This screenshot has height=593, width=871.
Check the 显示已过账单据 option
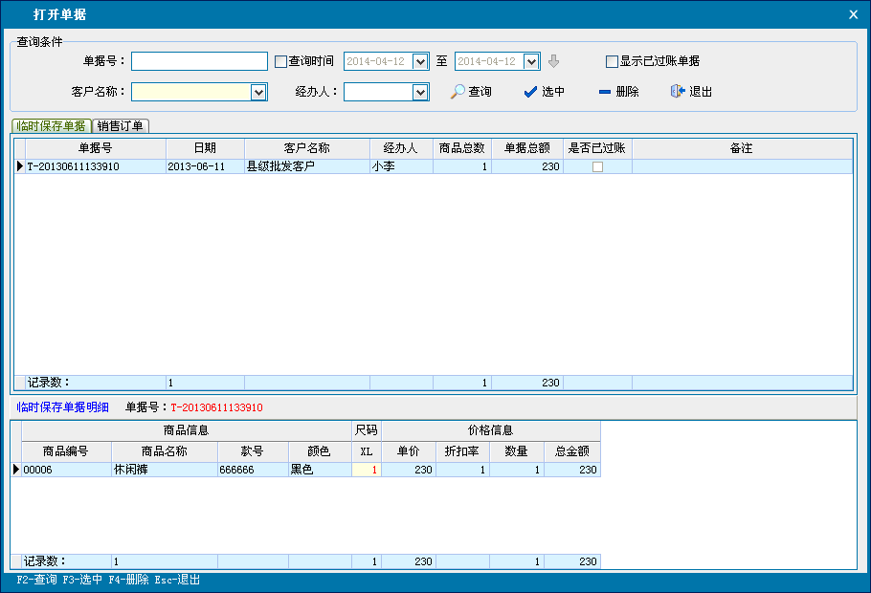612,61
